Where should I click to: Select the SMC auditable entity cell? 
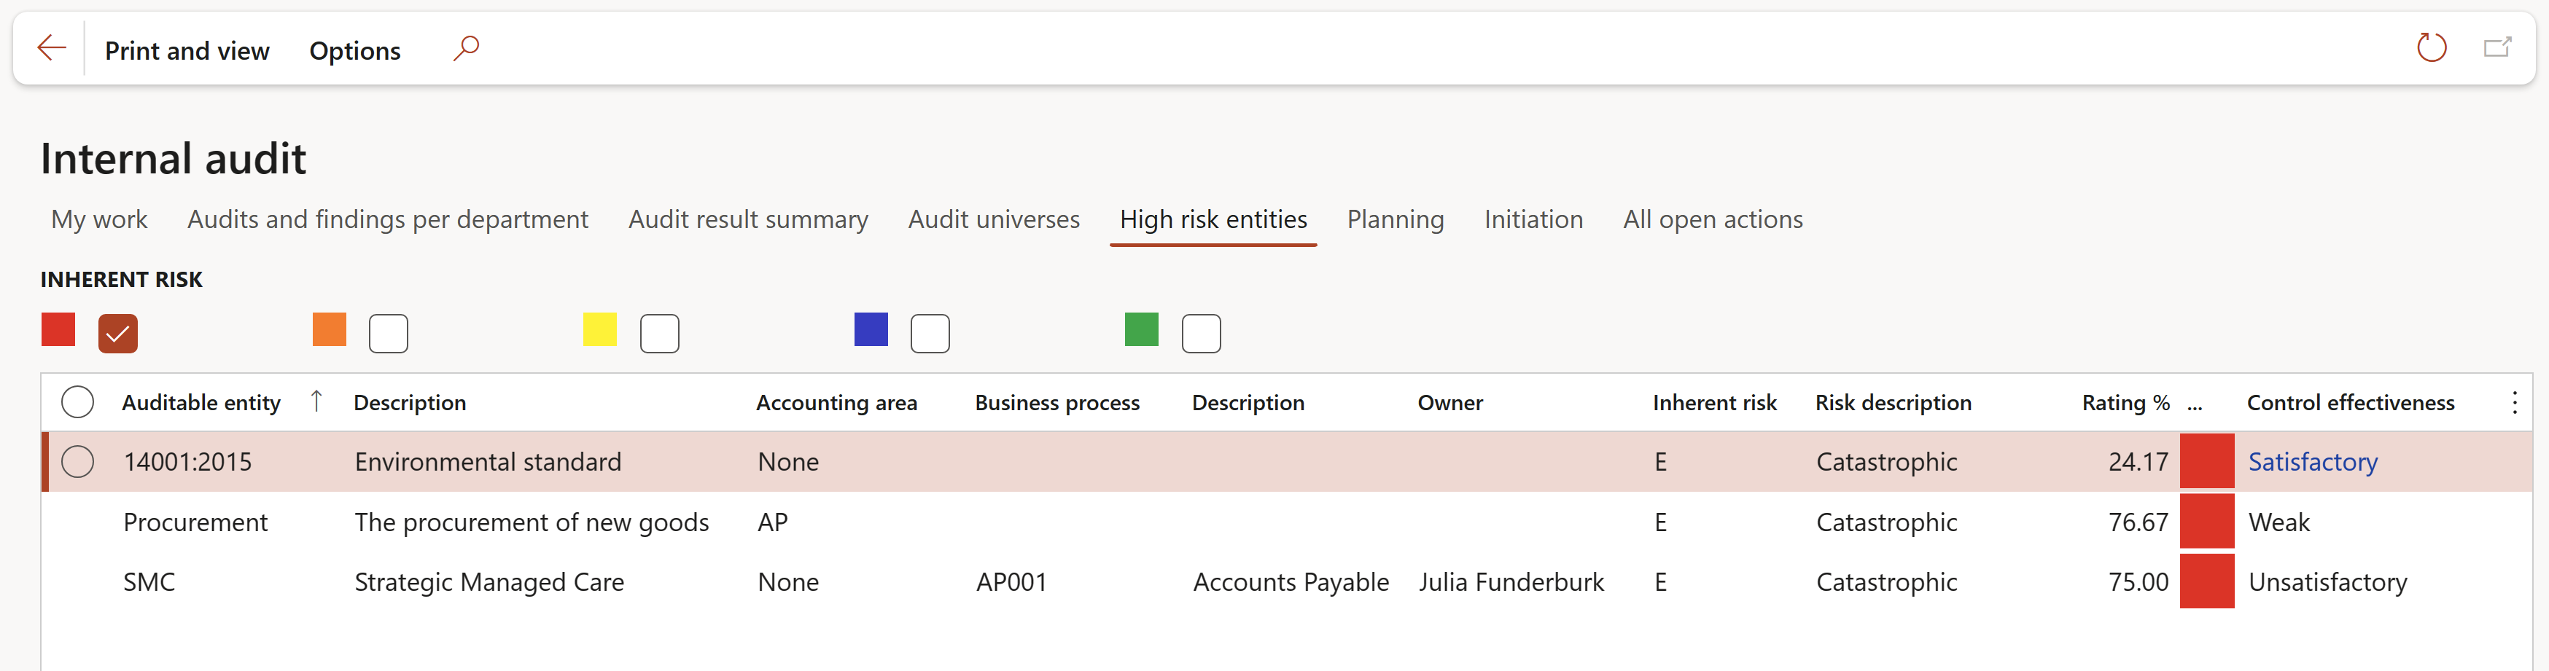pos(149,582)
